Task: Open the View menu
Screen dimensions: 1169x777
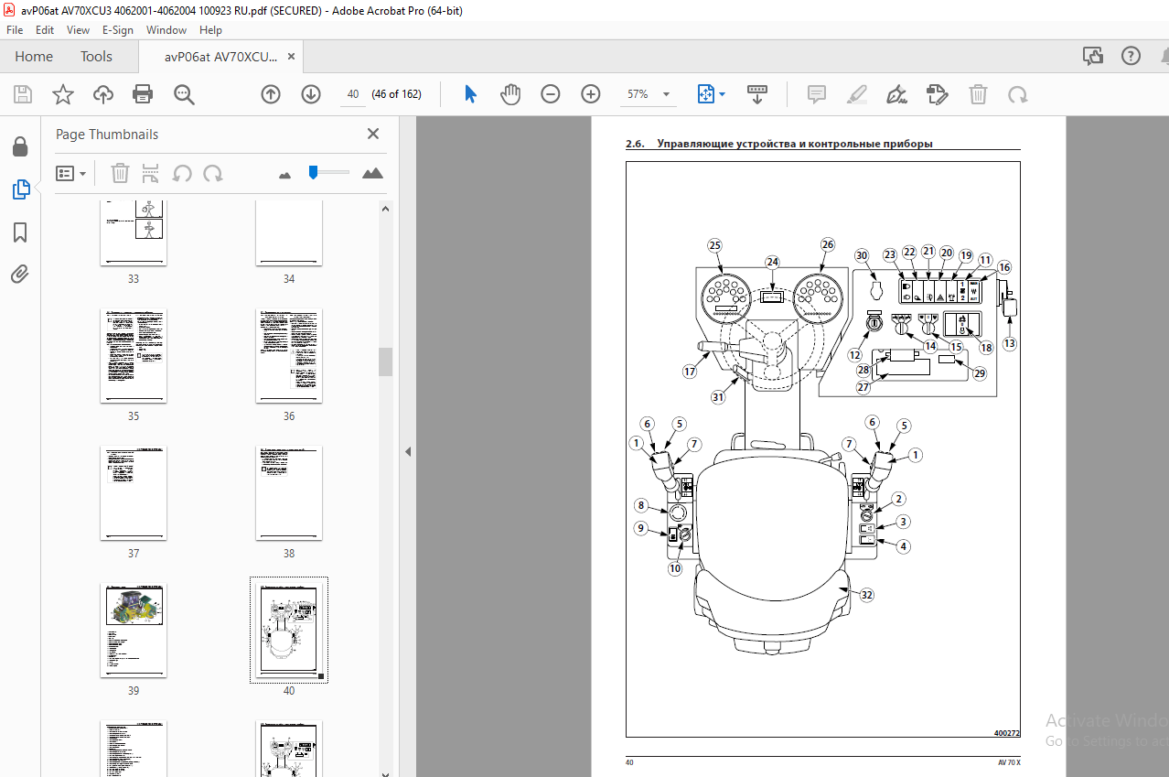Action: coord(79,30)
